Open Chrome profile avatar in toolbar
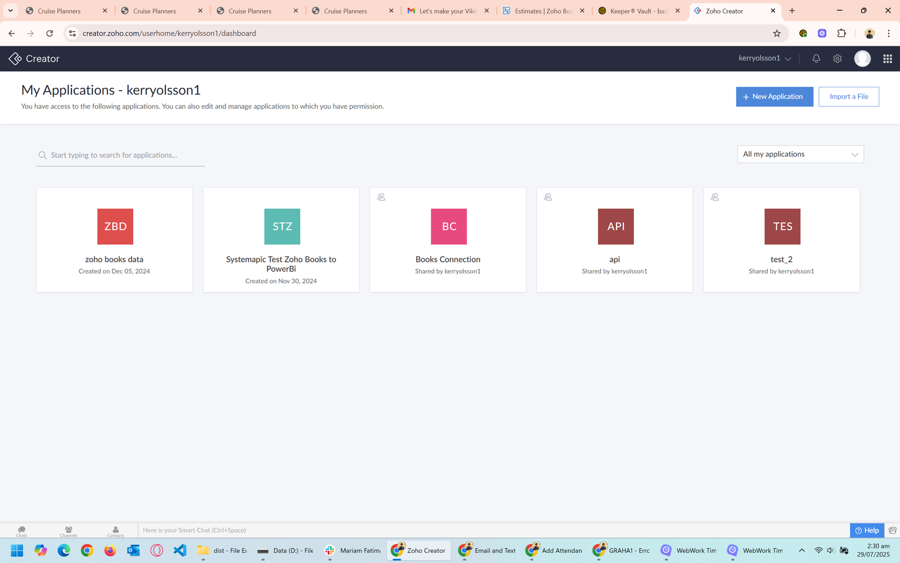The height and width of the screenshot is (563, 900). point(870,34)
